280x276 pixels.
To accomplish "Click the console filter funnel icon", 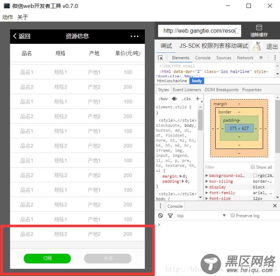I will [170, 216].
